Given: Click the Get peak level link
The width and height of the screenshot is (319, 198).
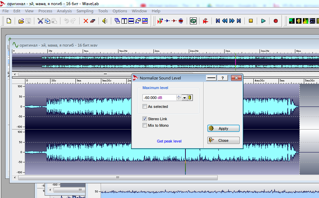Looking at the screenshot, I should tap(169, 141).
